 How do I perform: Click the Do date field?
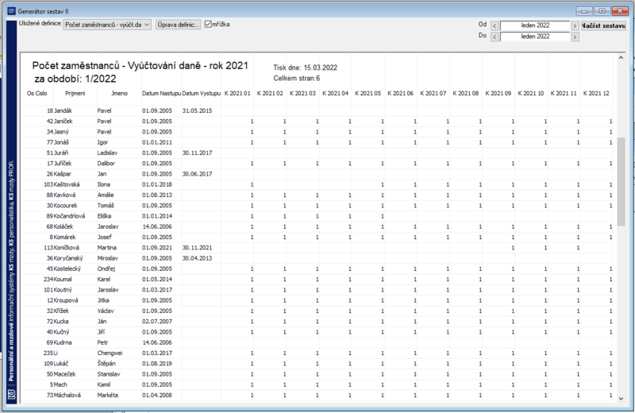click(535, 37)
